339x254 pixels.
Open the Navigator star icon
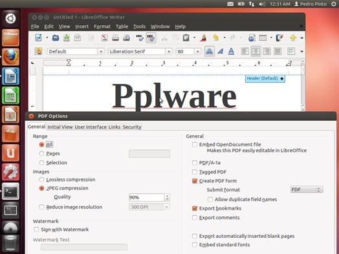click(293, 37)
